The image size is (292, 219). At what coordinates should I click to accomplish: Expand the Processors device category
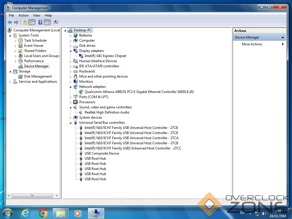71,102
